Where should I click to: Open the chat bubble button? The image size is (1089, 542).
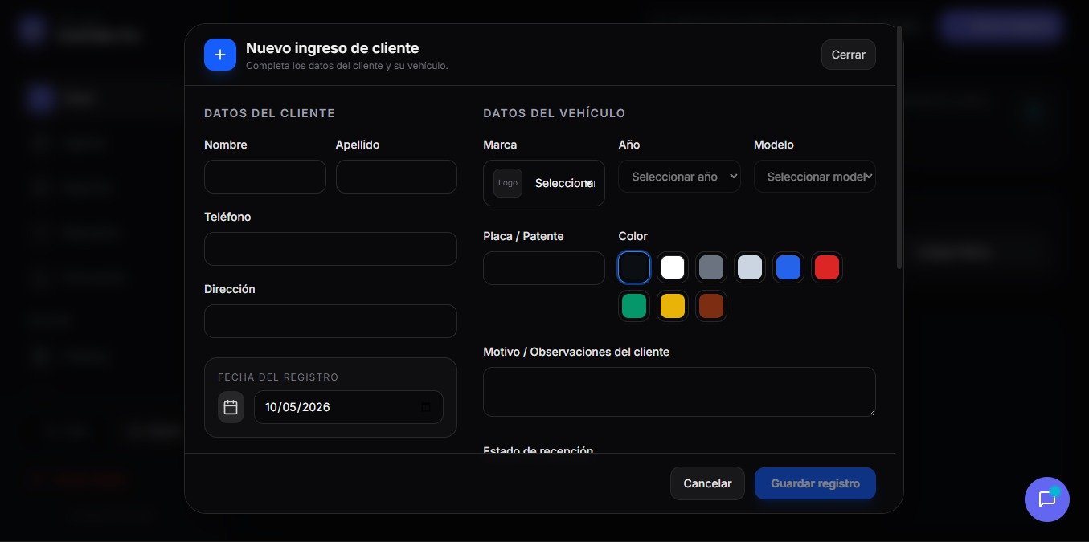point(1046,499)
